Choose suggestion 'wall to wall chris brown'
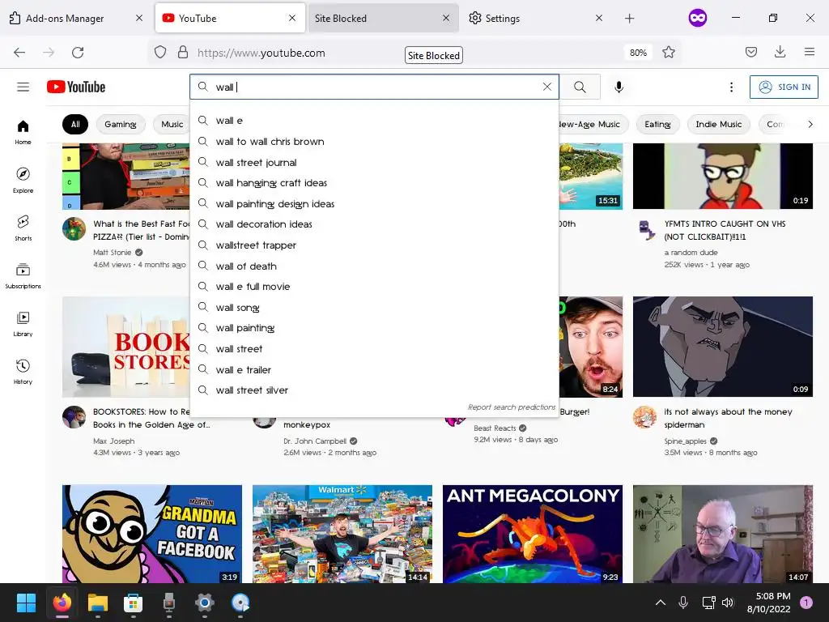The image size is (829, 622). pos(374,141)
